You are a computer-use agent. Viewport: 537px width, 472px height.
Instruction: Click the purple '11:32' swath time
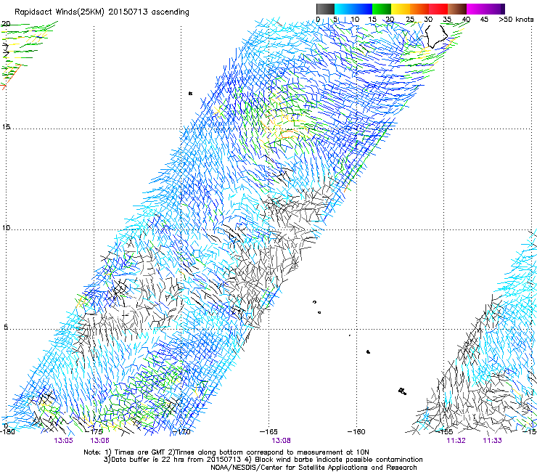(x=456, y=441)
